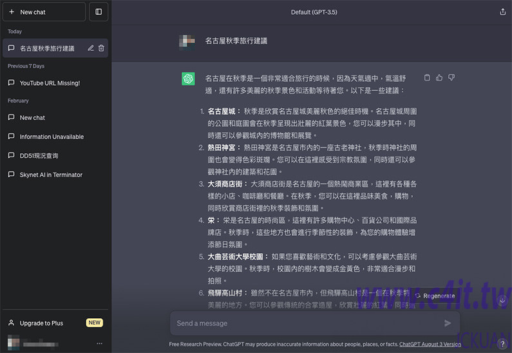The height and width of the screenshot is (353, 512).
Task: Click the bold 名古屋城 heading
Action: click(x=222, y=111)
